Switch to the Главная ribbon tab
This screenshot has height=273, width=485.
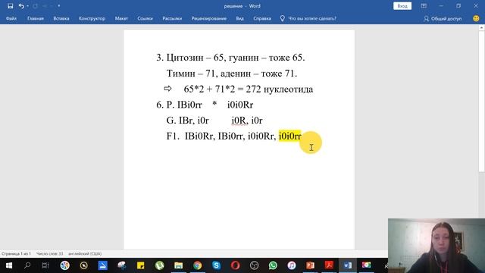click(x=36, y=18)
